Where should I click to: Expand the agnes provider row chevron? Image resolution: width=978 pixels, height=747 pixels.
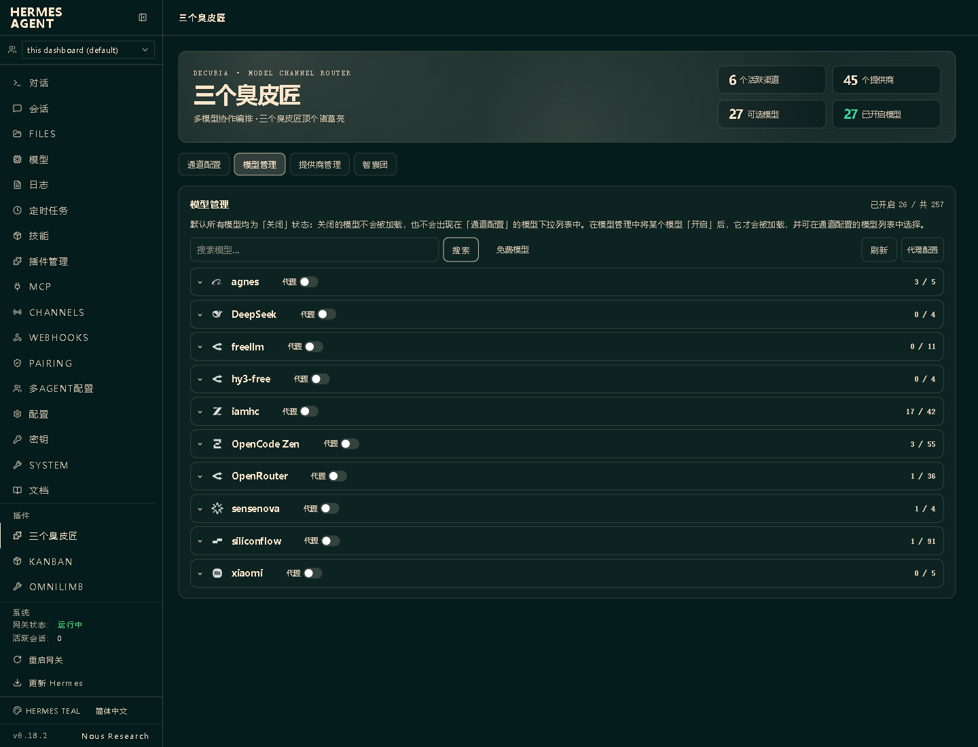coord(200,283)
